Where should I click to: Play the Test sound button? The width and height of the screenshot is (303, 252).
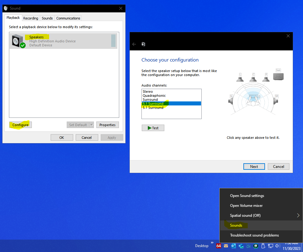tap(153, 128)
